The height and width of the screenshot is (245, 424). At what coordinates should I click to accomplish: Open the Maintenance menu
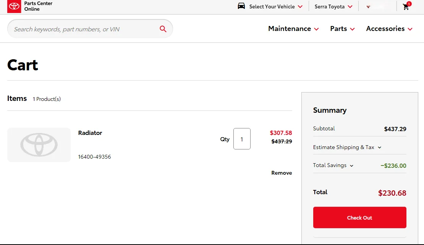pyautogui.click(x=293, y=29)
